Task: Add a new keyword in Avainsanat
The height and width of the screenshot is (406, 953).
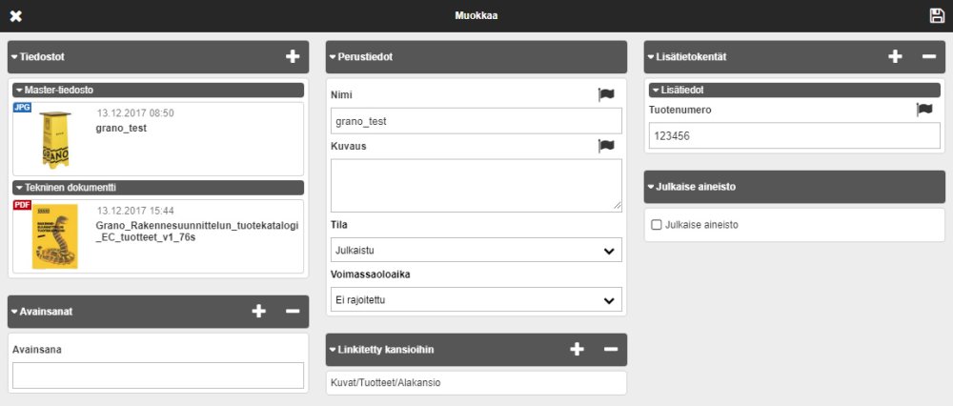Action: pyautogui.click(x=258, y=311)
